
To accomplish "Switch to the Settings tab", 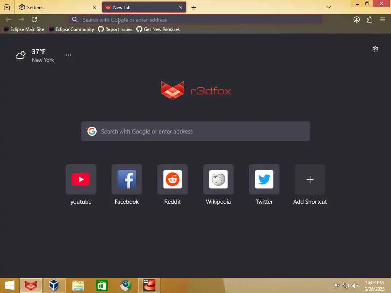I will 57,8.
